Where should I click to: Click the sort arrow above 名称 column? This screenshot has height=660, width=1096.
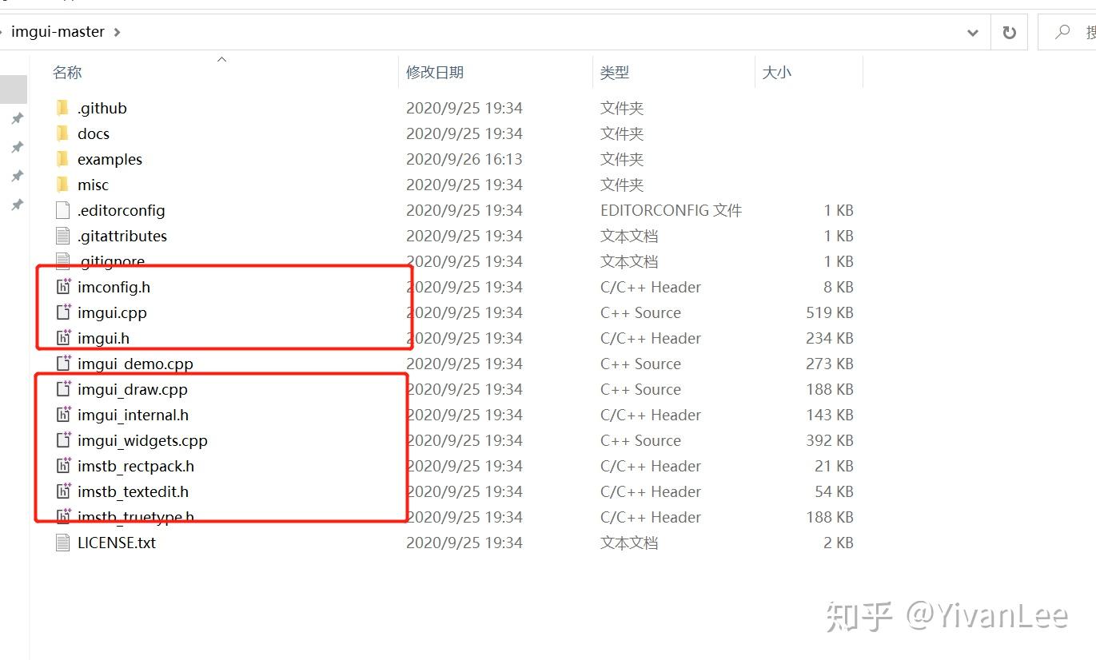point(222,58)
